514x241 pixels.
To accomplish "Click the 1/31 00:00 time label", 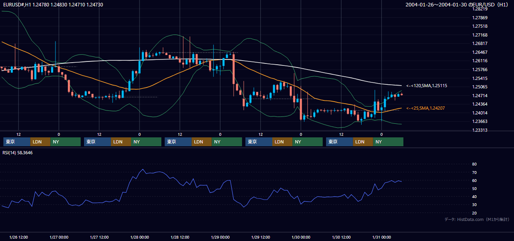I will click(382, 237).
